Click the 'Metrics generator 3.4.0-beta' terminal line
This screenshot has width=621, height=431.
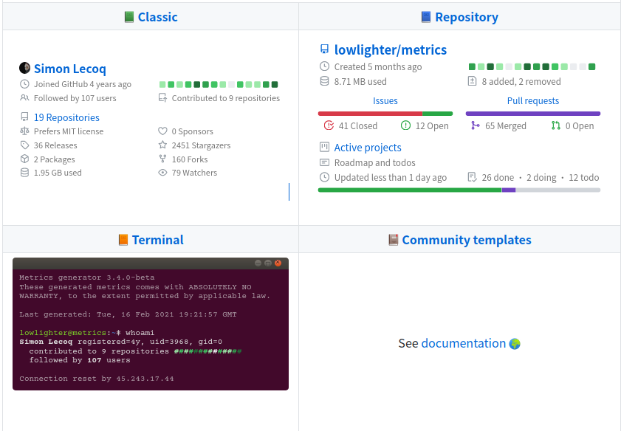86,277
